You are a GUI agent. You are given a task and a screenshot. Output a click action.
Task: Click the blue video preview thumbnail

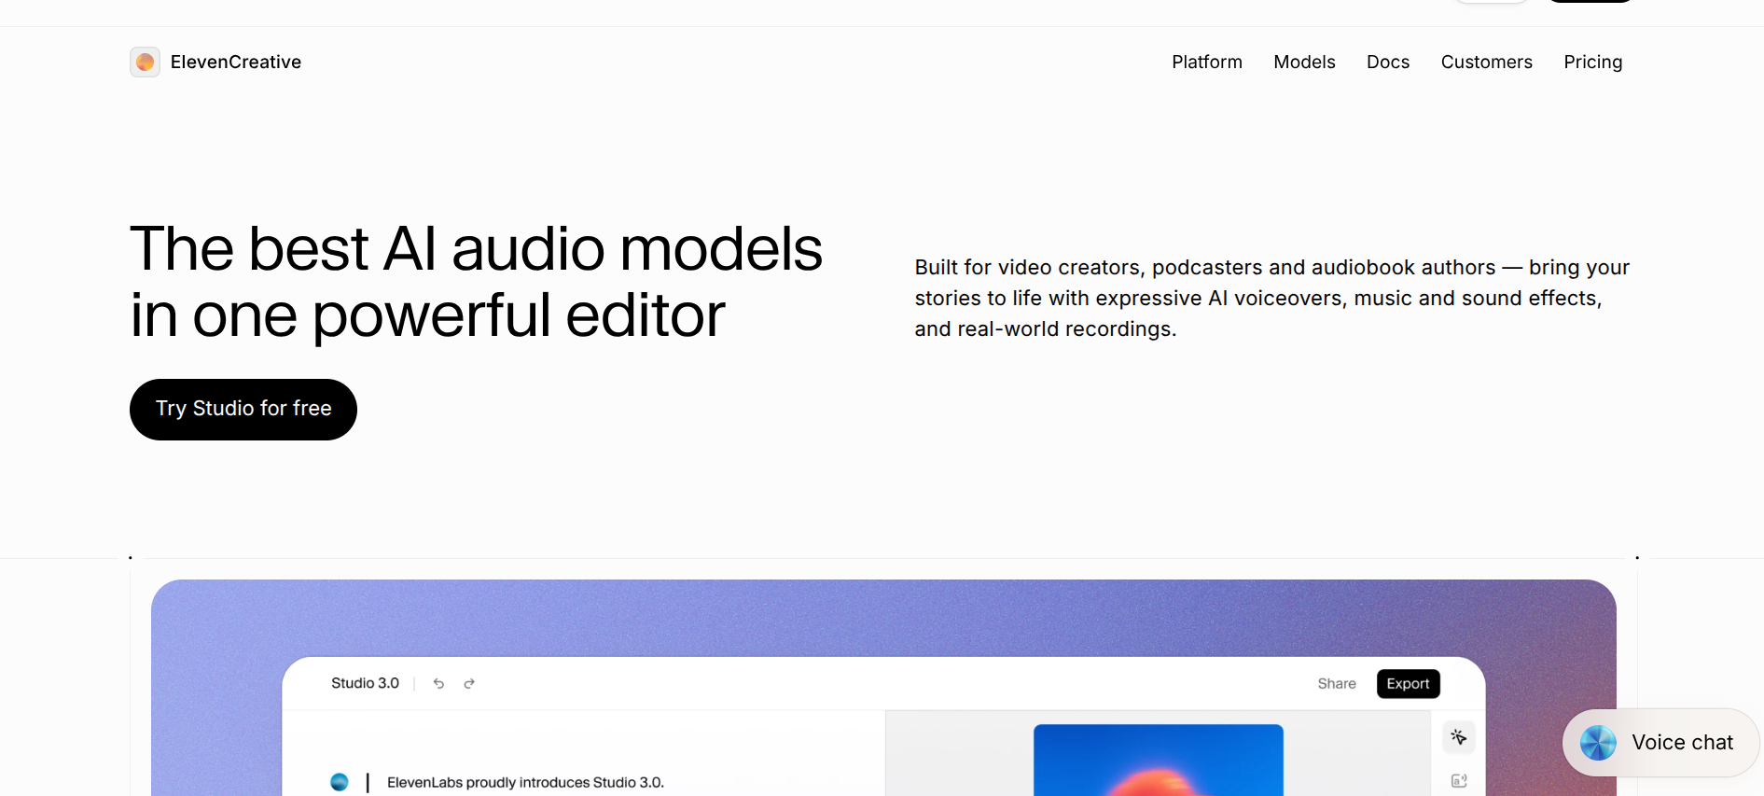tap(1158, 760)
